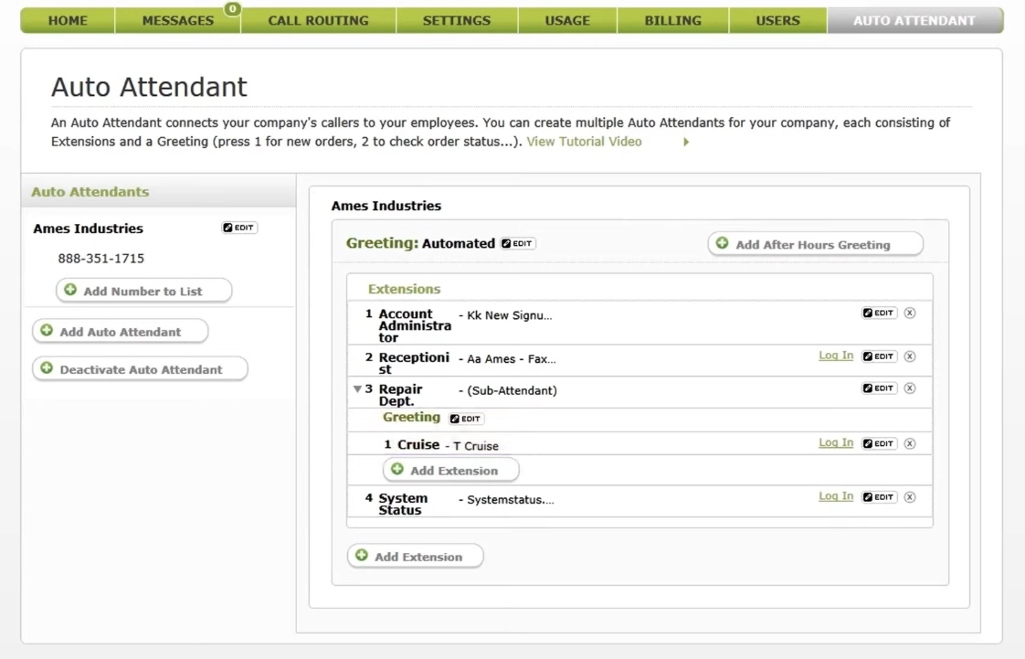Switch to Call Routing tab
Viewport: 1025px width, 659px height.
(318, 20)
